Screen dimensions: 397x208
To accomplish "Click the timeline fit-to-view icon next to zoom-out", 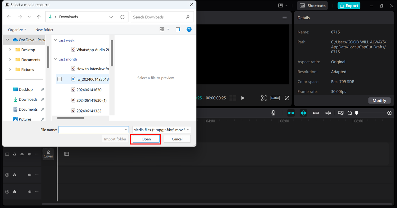I will tap(341, 113).
